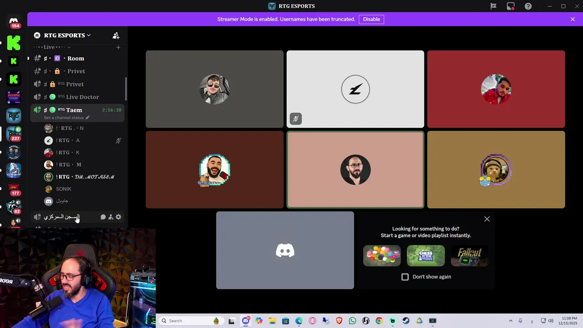
Task: Open Google Chrome from the taskbar
Action: 379,321
